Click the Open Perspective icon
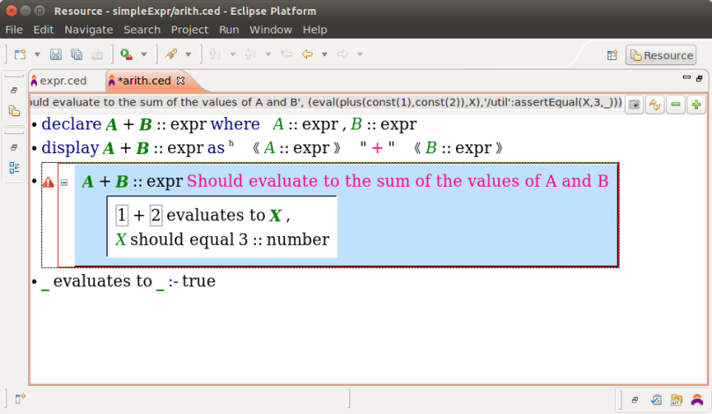The width and height of the screenshot is (712, 414). (x=612, y=55)
